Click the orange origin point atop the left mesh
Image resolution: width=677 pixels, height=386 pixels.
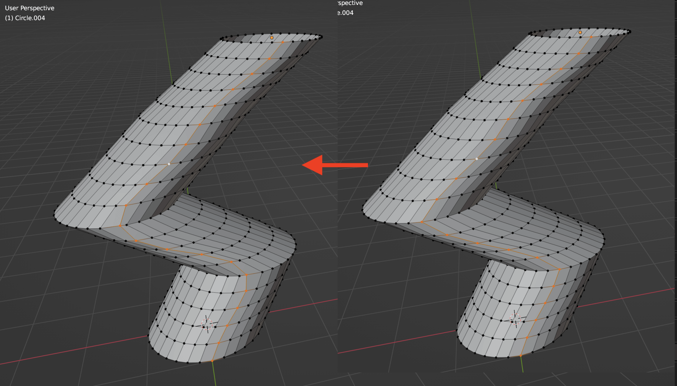tap(272, 38)
